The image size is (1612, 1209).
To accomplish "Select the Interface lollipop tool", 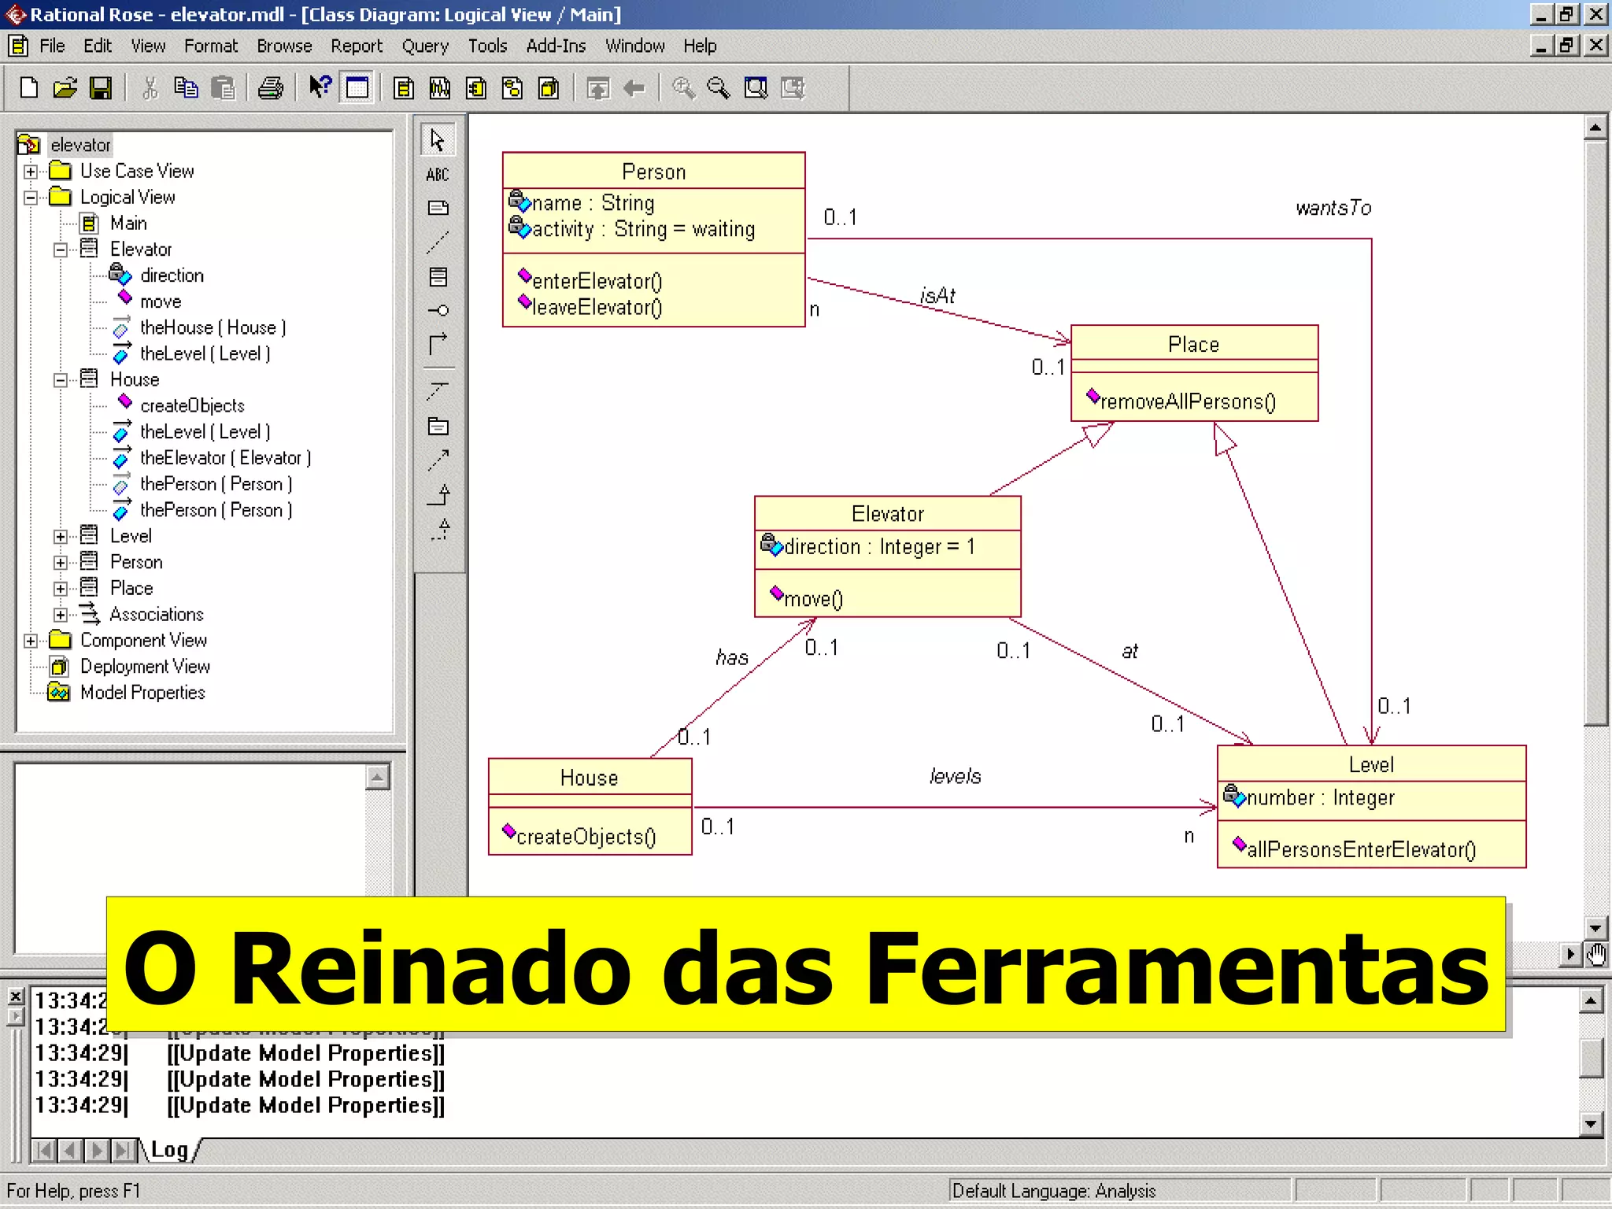I will [x=438, y=311].
